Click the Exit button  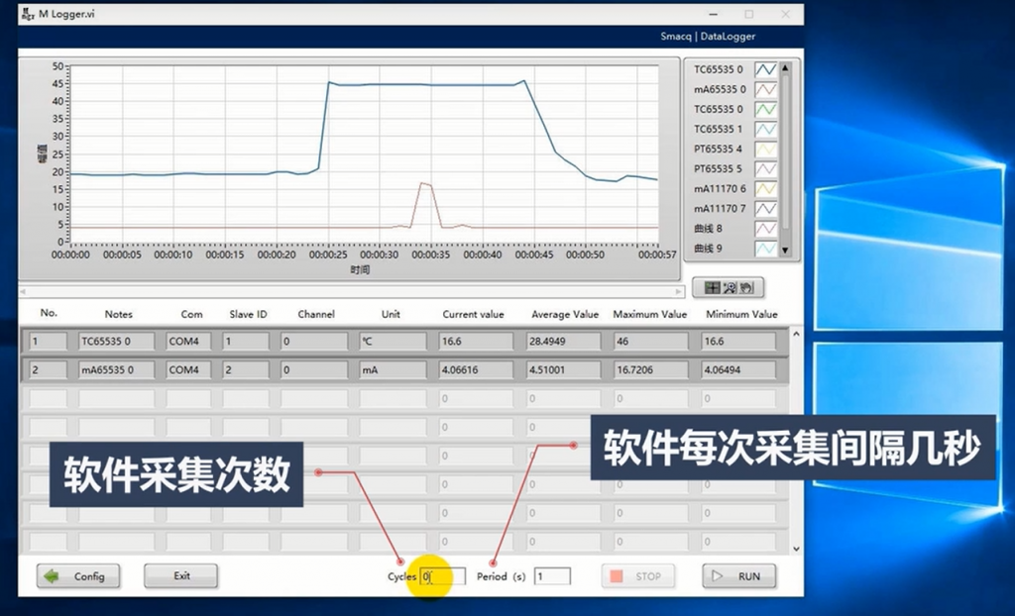pyautogui.click(x=180, y=575)
